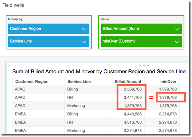Grab the dotted drag handle above the table
This screenshot has height=137, width=192.
(x=144, y=65)
